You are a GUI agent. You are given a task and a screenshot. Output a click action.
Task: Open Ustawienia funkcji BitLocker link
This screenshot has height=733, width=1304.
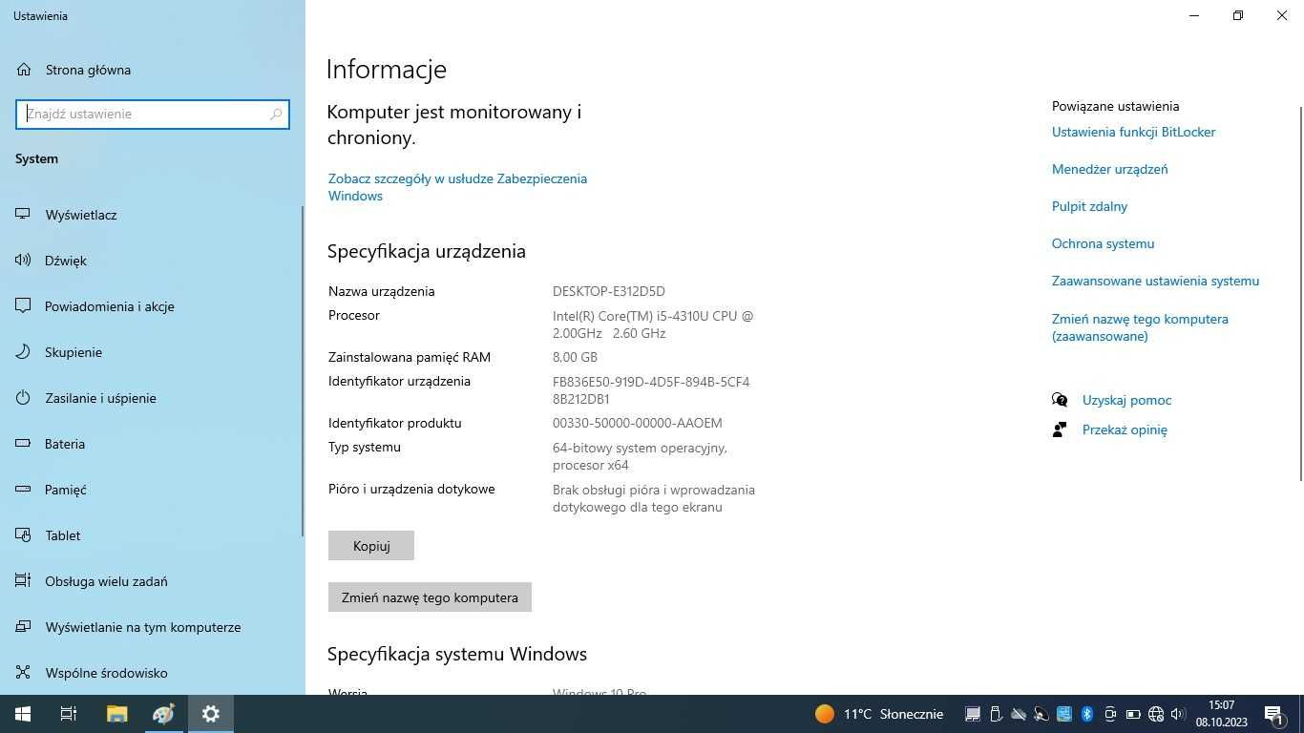(1133, 132)
